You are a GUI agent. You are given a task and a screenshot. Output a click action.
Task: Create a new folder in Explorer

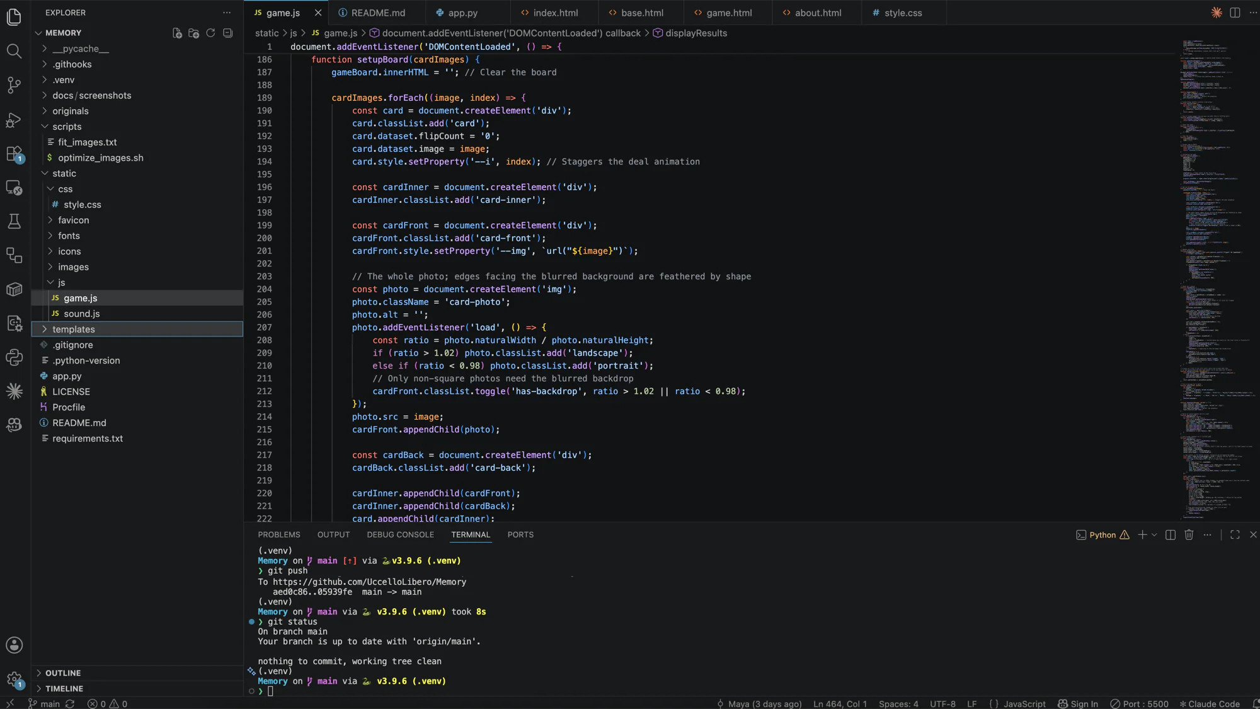194,33
